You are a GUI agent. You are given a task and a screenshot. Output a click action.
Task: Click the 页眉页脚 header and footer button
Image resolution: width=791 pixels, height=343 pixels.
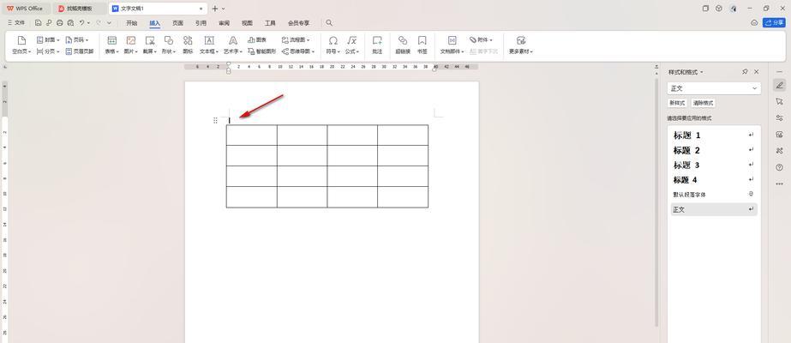click(x=80, y=51)
